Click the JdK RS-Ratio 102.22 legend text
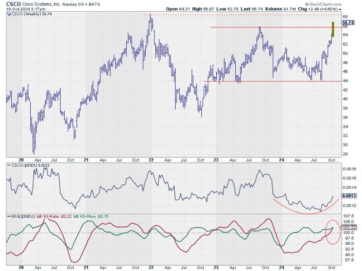 (54, 217)
